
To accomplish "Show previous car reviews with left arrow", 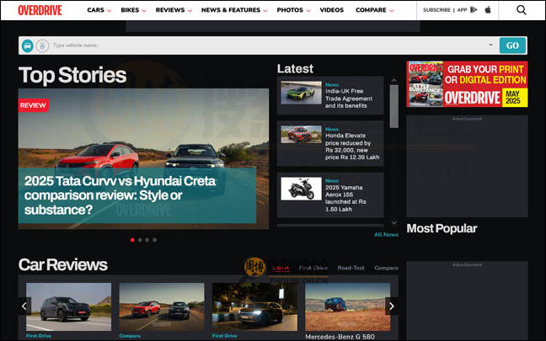I will [x=24, y=306].
